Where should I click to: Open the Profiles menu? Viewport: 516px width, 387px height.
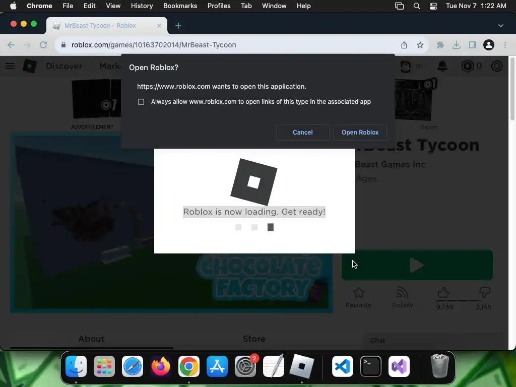[219, 6]
